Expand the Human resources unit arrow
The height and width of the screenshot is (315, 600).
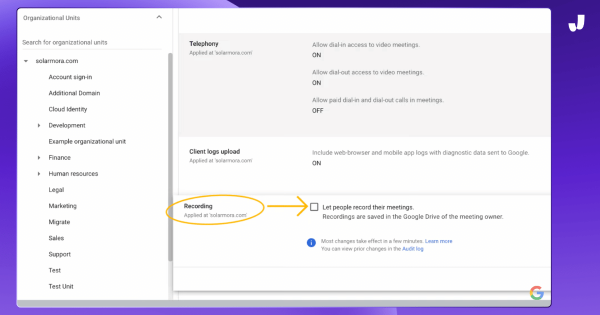[x=39, y=173]
